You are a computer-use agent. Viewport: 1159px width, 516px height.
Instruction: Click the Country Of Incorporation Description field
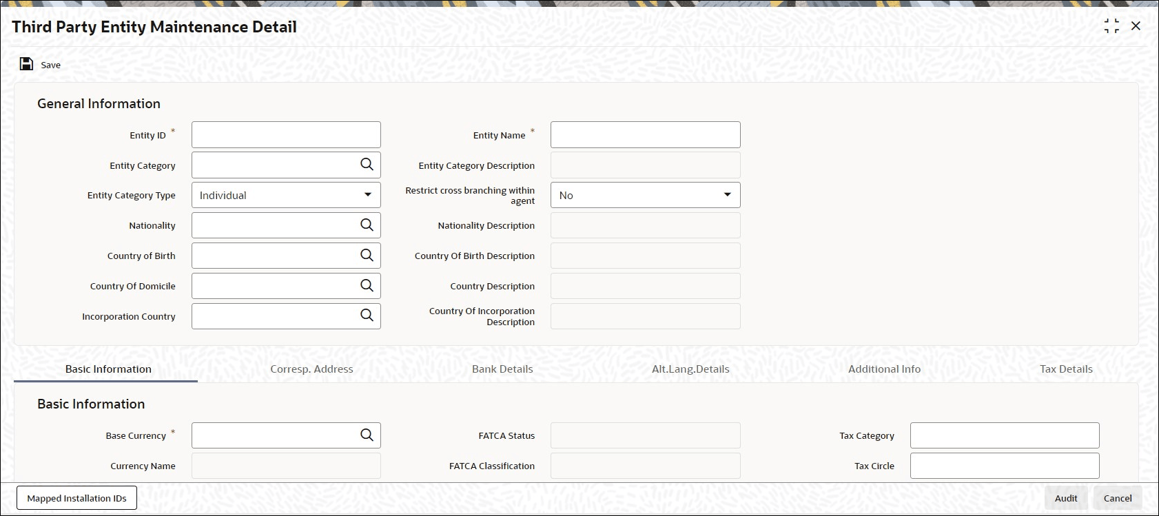(645, 316)
